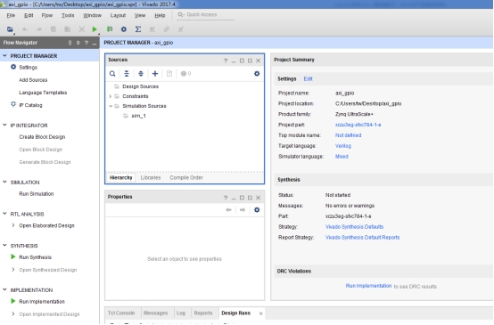This screenshot has width=494, height=325.
Task: Collapse the IMPLEMENTATION section
Action: [x=4, y=289]
